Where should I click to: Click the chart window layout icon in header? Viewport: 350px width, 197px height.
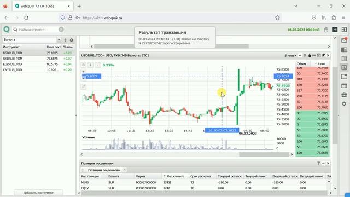coord(318,55)
